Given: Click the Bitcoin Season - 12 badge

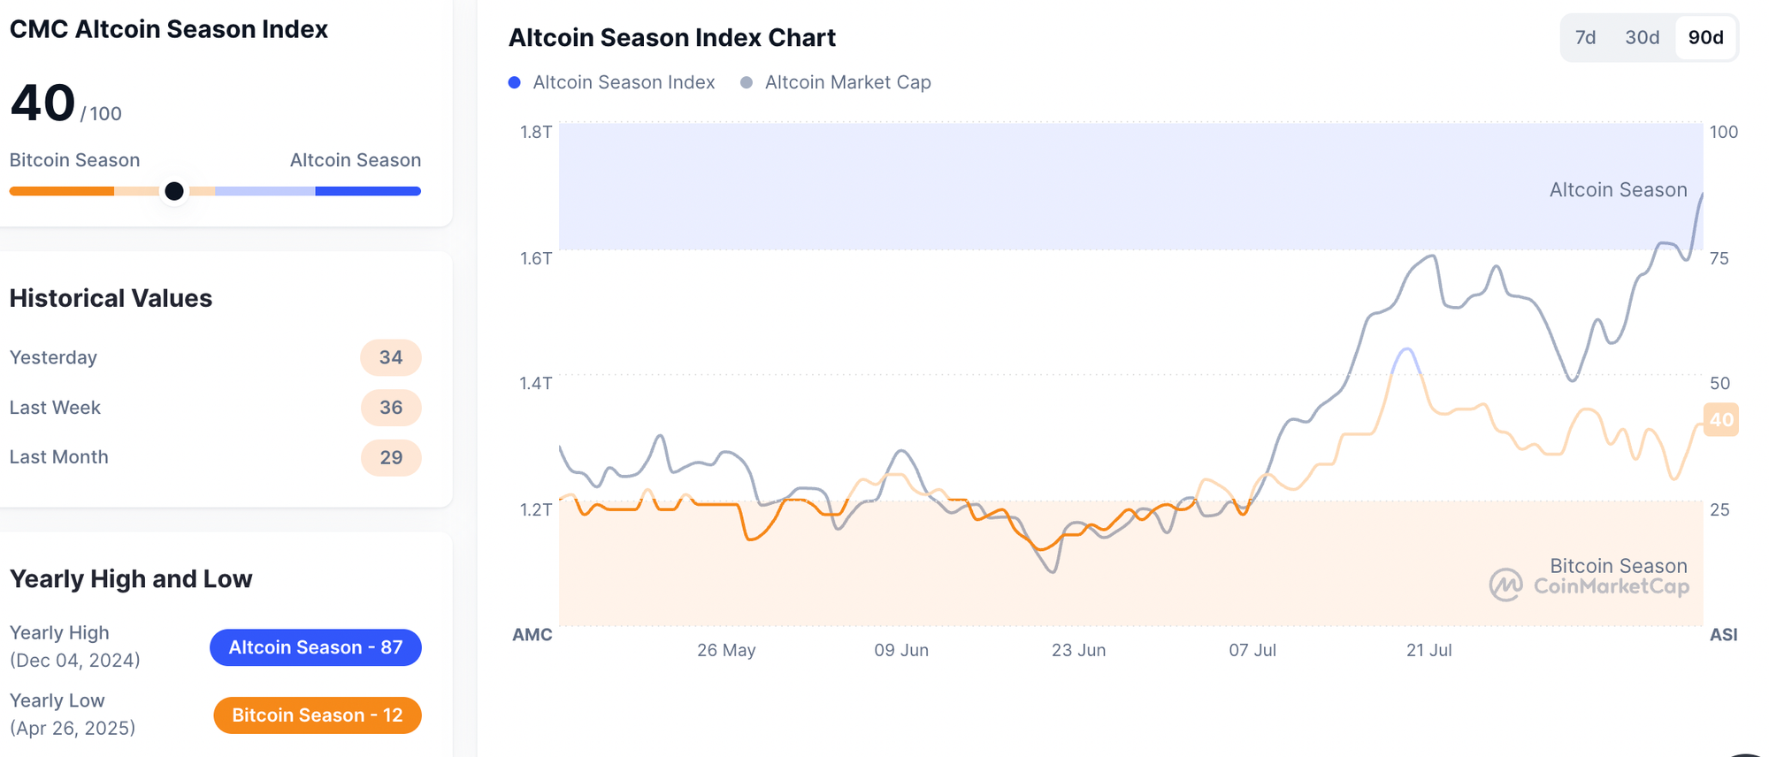Looking at the screenshot, I should tap(317, 715).
